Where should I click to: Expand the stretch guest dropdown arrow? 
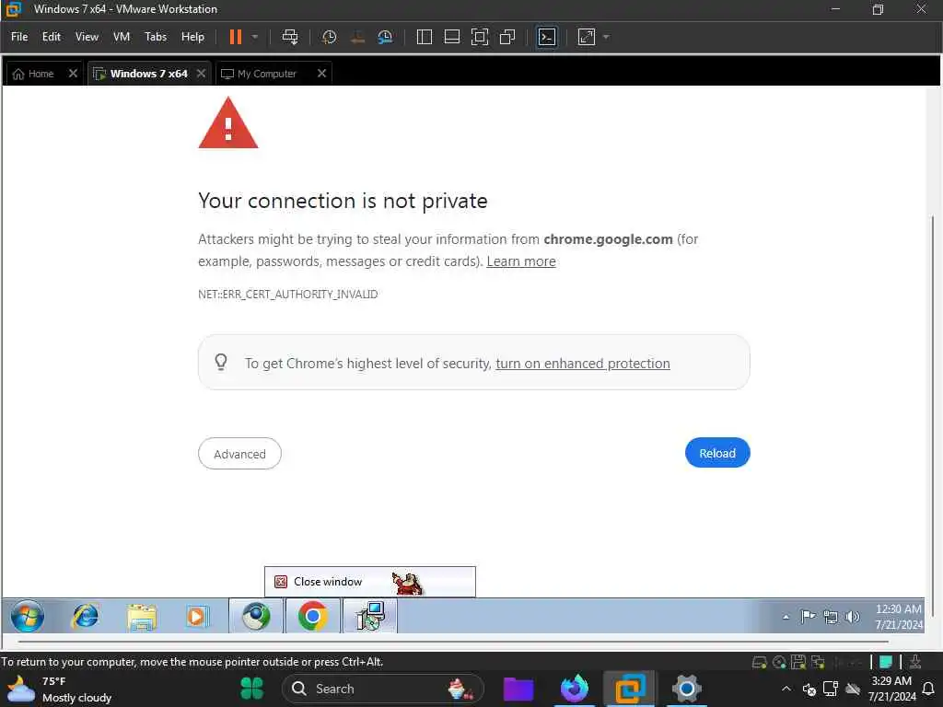(606, 37)
